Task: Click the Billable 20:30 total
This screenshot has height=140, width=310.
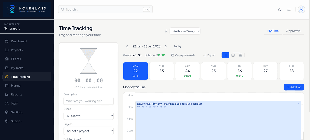Action: tap(155, 55)
